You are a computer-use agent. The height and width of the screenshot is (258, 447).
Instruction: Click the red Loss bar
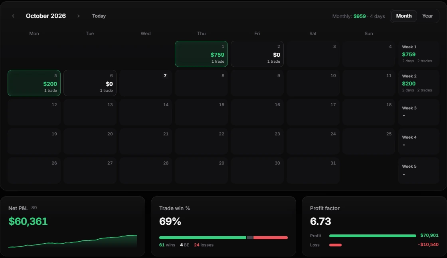pos(336,245)
